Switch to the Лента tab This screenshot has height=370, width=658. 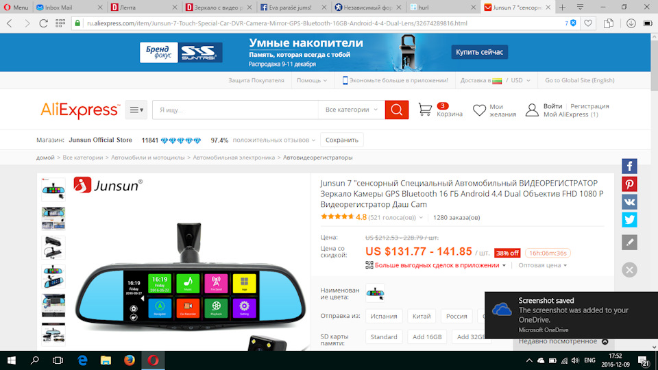[143, 7]
